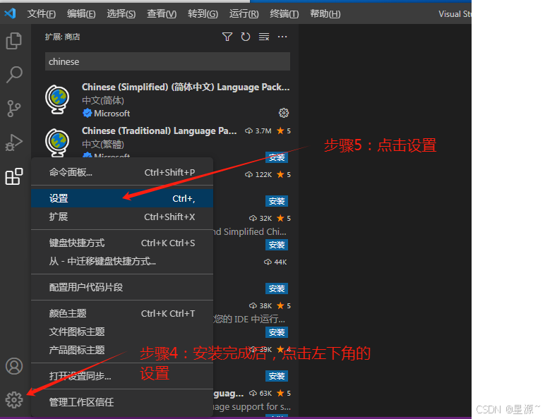Image resolution: width=545 pixels, height=419 pixels.
Task: Open the 运行(R) menu
Action: pos(244,14)
